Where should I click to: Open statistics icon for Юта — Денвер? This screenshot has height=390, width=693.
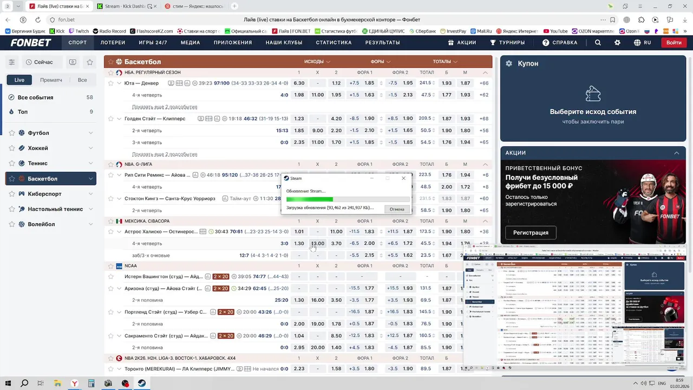point(187,83)
